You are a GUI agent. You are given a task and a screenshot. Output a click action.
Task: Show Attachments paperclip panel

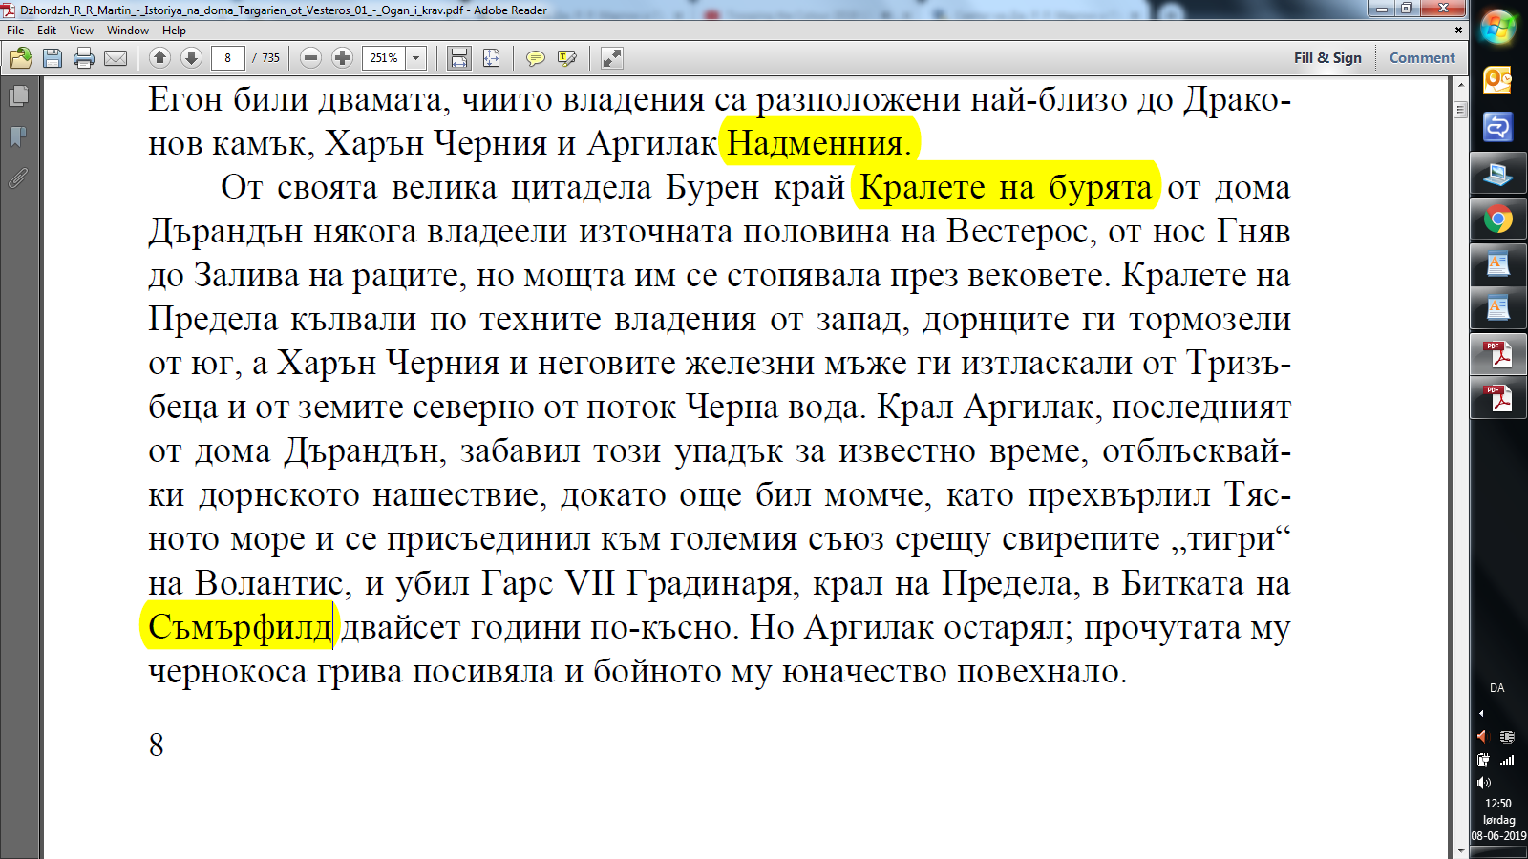tap(18, 178)
